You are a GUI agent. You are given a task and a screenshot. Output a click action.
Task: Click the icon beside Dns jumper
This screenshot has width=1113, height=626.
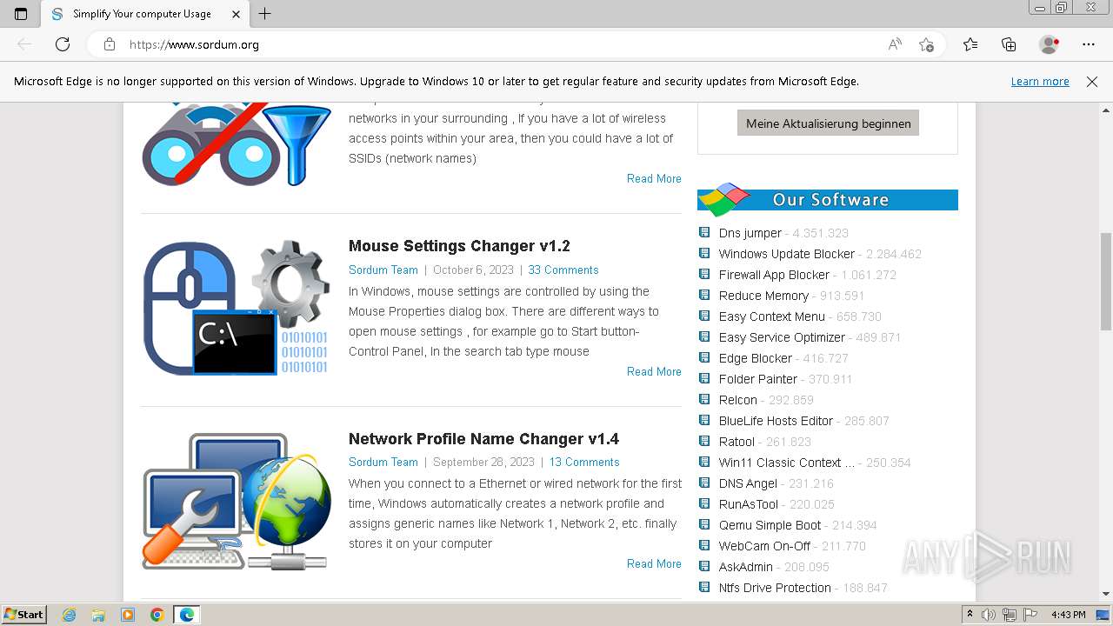tap(704, 232)
